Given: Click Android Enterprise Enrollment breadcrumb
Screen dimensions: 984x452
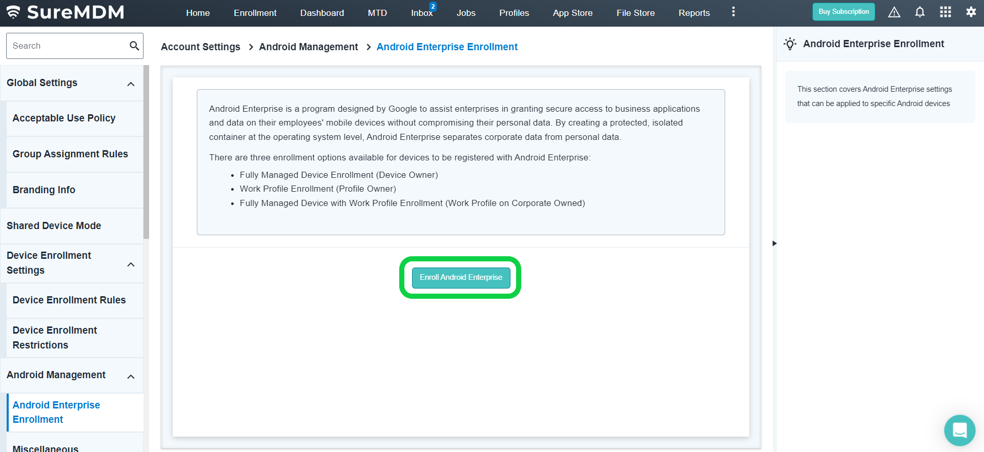Looking at the screenshot, I should 447,47.
